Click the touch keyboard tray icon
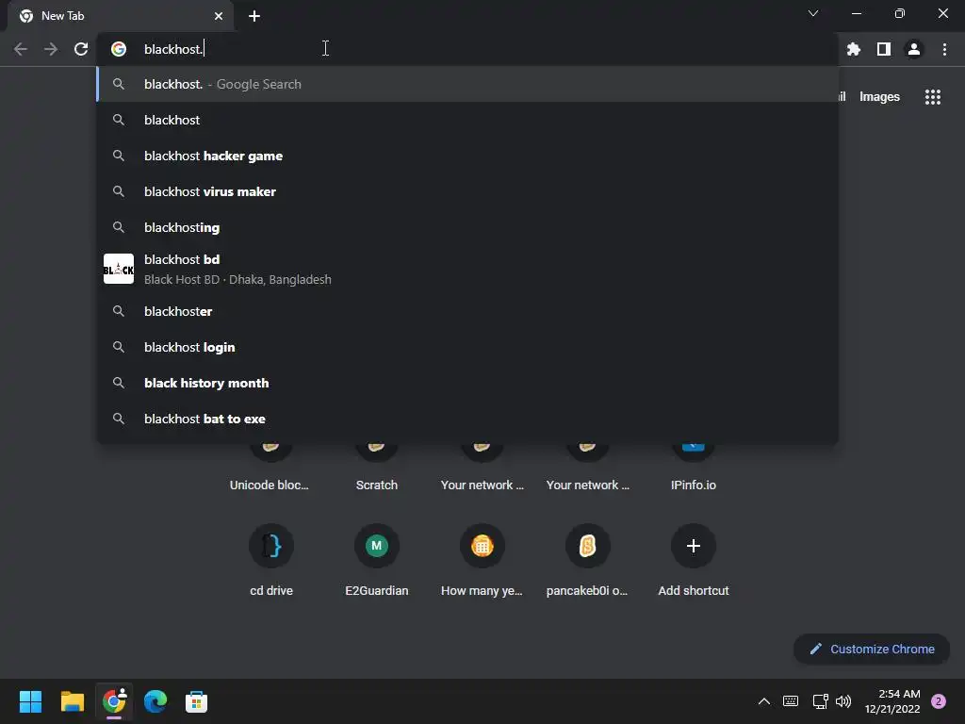Image resolution: width=965 pixels, height=724 pixels. tap(791, 701)
